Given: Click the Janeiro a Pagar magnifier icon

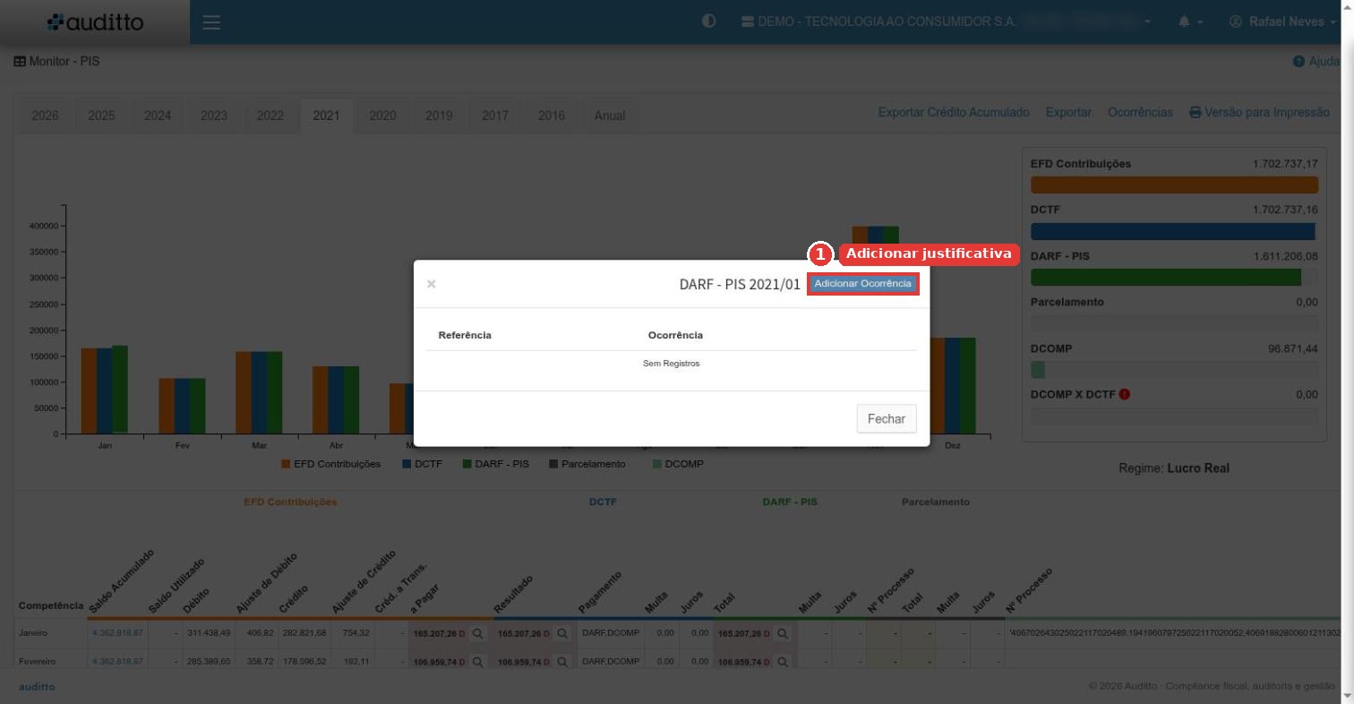Looking at the screenshot, I should click(478, 633).
